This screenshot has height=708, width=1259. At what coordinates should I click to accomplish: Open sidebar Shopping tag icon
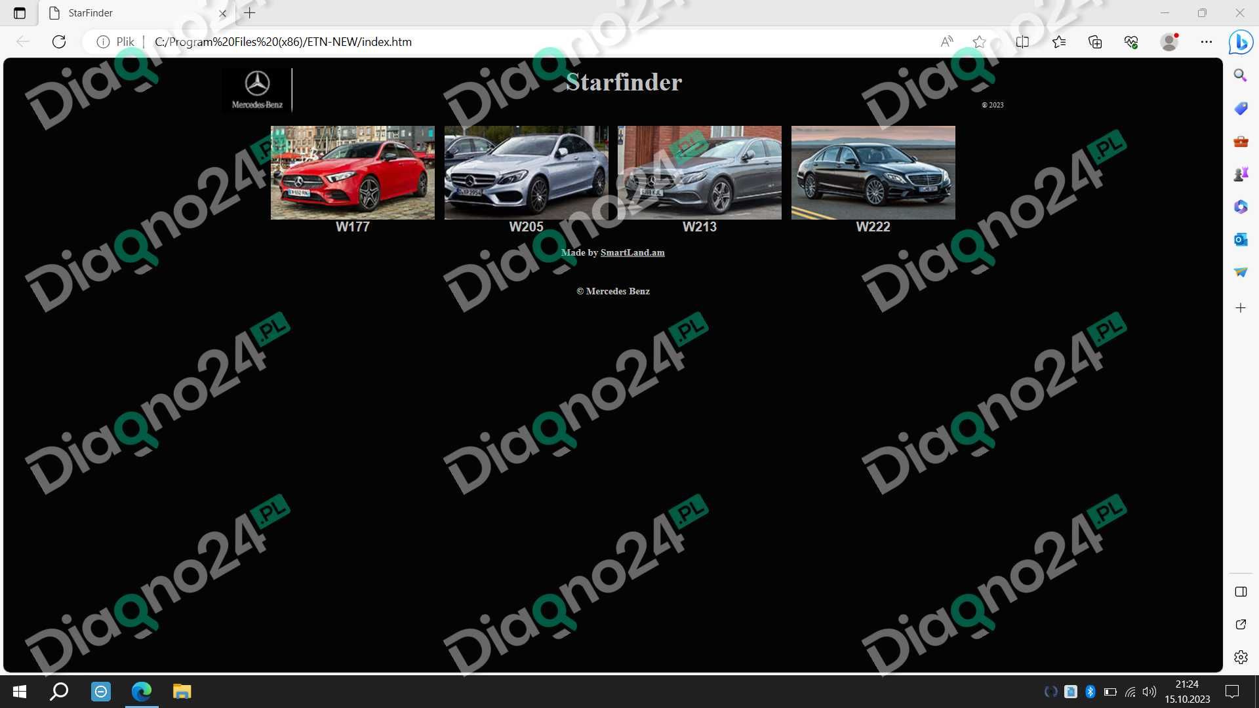1241,108
